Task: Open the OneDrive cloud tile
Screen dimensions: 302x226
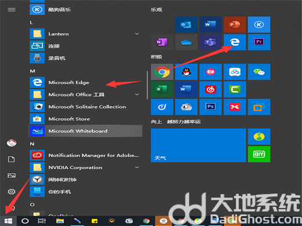Action: [186, 42]
